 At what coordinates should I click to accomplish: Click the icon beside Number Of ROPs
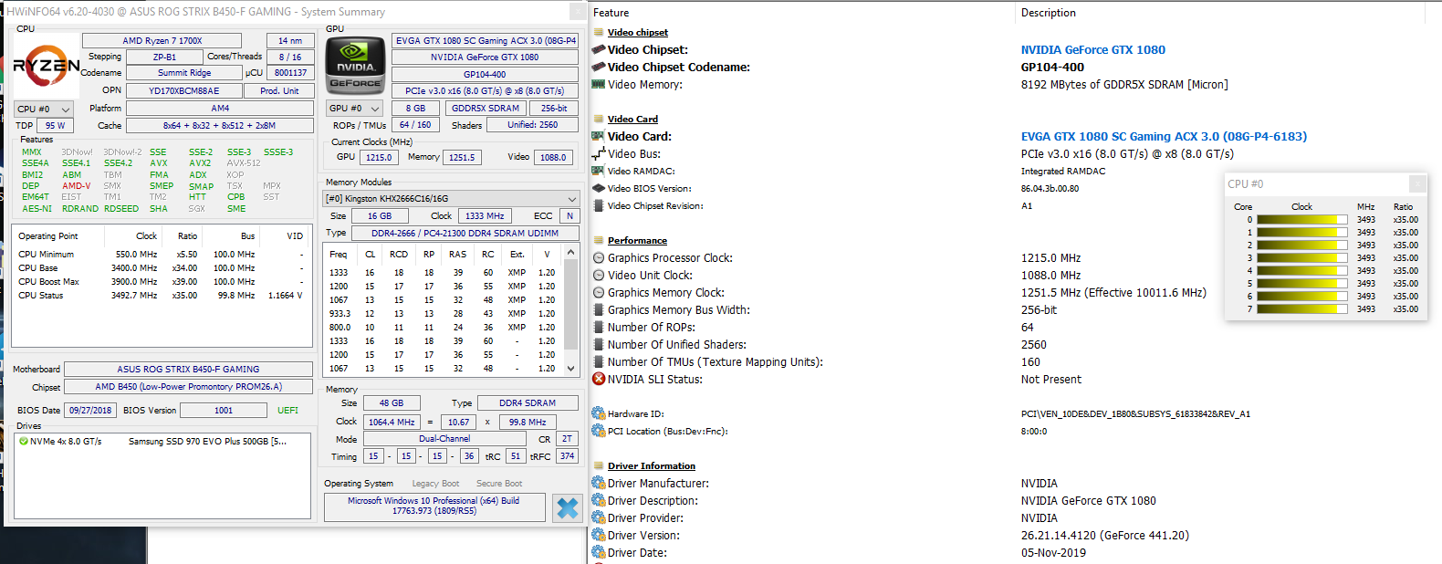pos(599,327)
